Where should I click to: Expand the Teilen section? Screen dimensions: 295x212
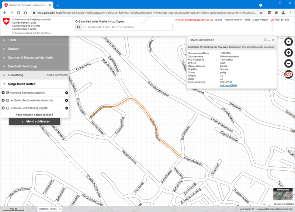click(x=34, y=40)
